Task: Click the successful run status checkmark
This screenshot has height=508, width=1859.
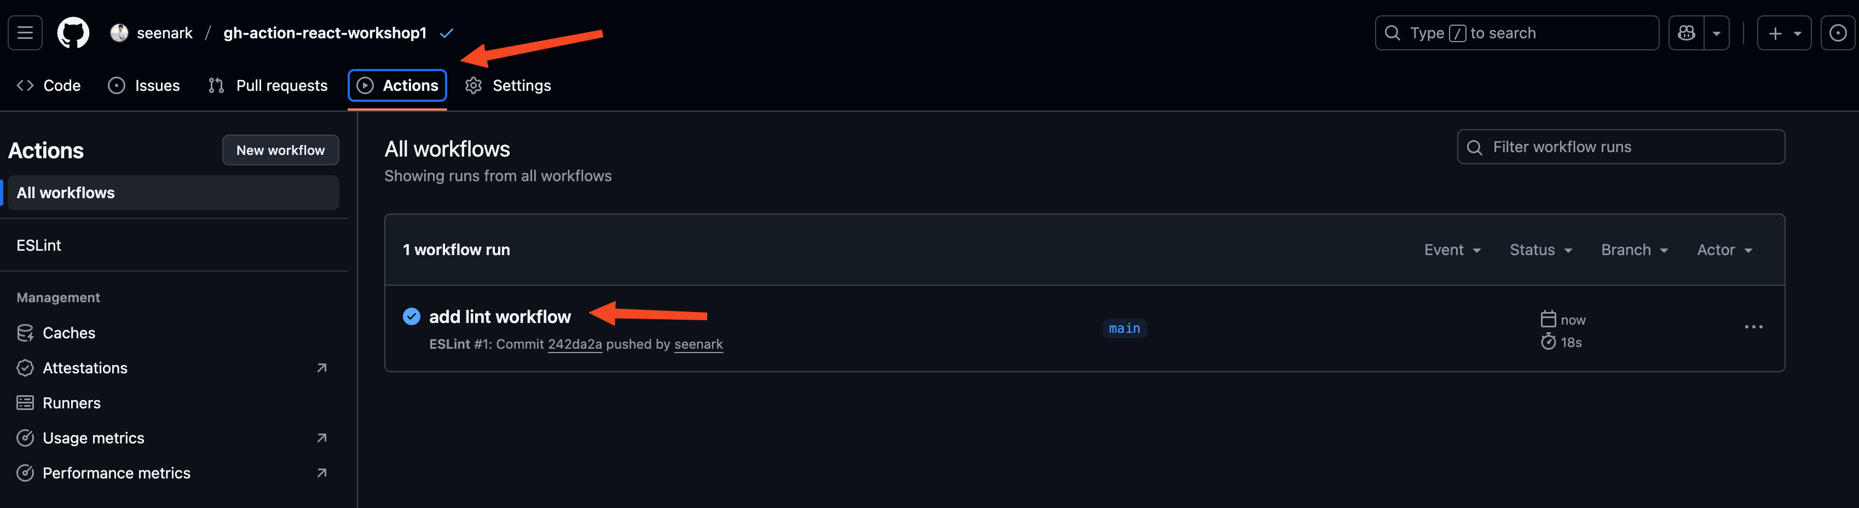Action: click(411, 317)
